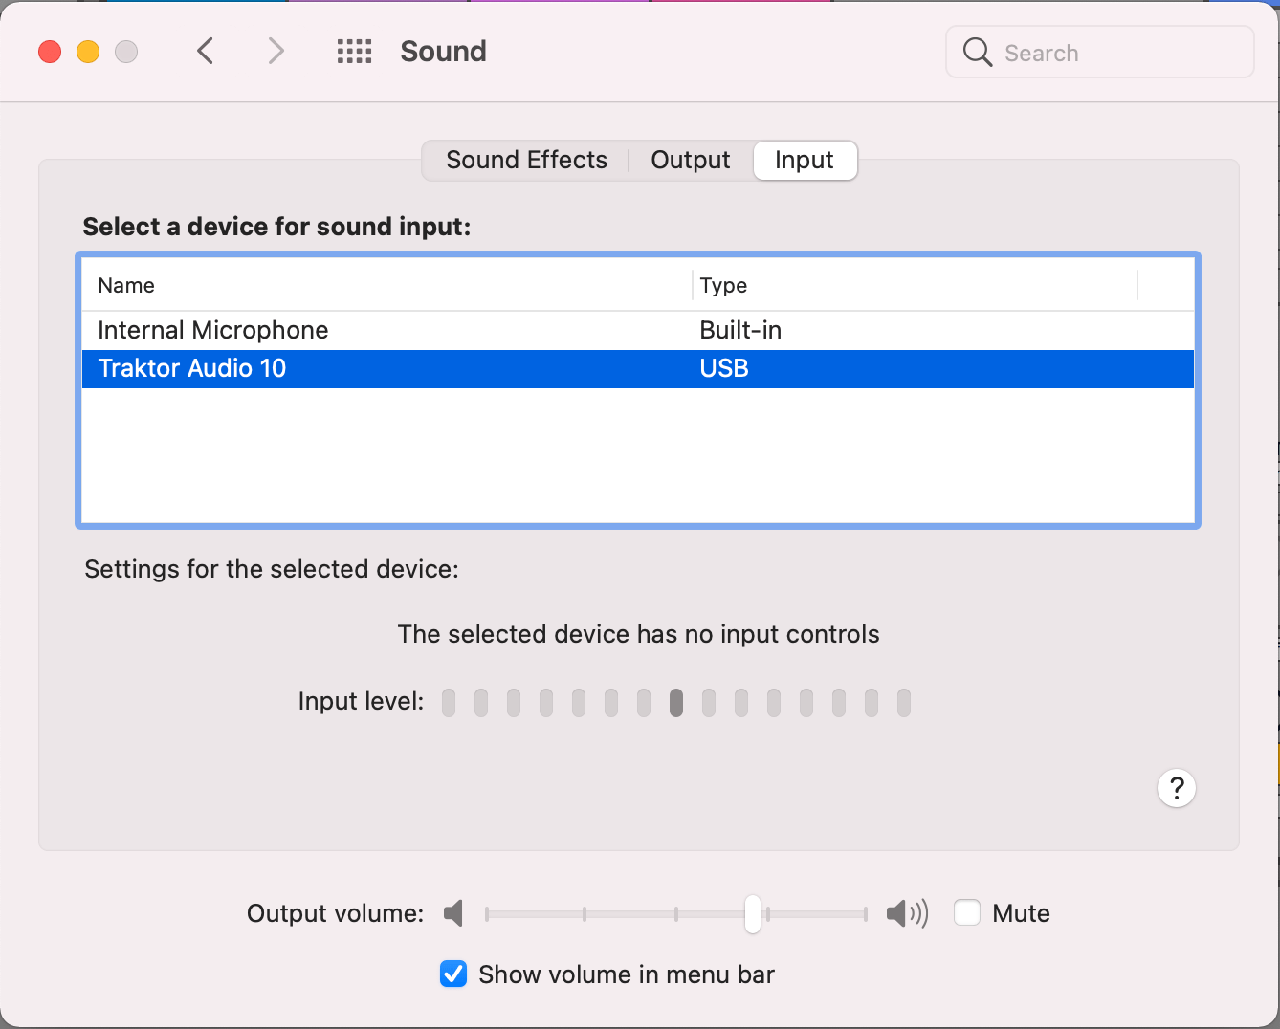
Task: Toggle the Mute option off
Action: tap(966, 913)
